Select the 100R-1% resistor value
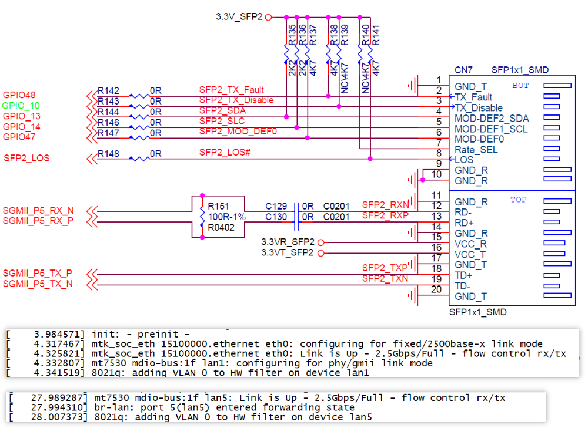588x428 pixels. click(x=226, y=217)
